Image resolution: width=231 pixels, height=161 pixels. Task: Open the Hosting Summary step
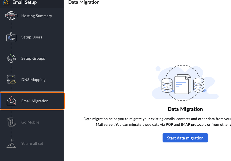click(x=37, y=16)
